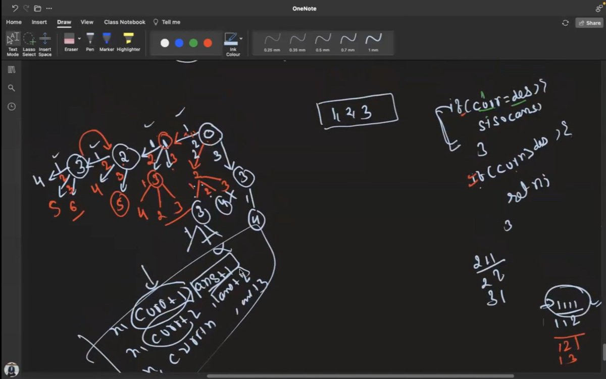Image resolution: width=606 pixels, height=379 pixels.
Task: Pick the red ink colour
Action: (x=208, y=43)
